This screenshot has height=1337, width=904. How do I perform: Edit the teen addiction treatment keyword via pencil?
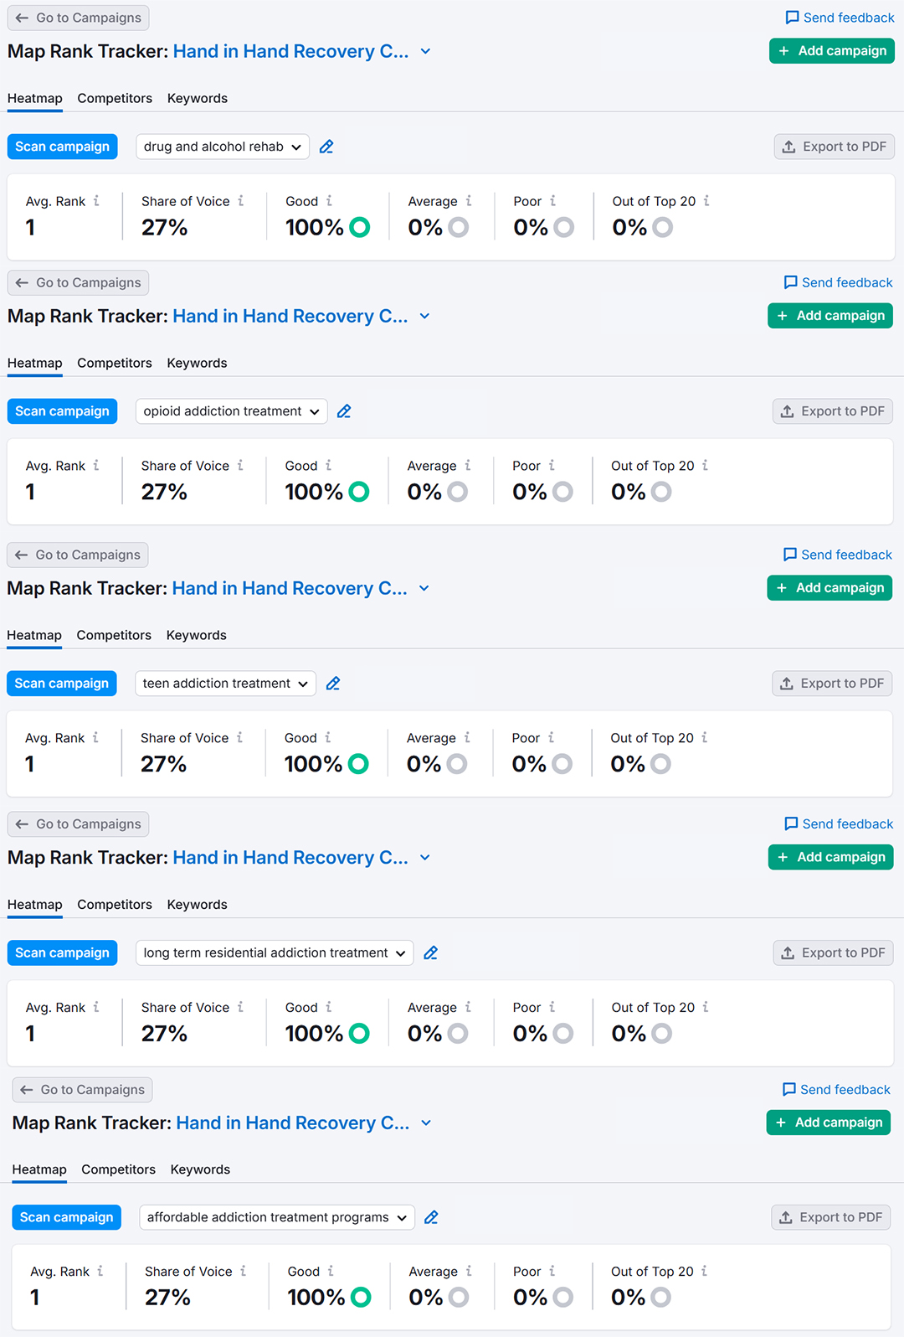pos(333,684)
